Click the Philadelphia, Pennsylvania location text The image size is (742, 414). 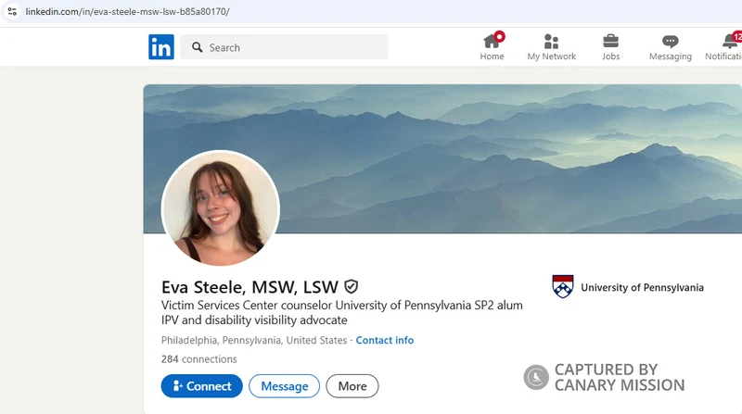253,340
